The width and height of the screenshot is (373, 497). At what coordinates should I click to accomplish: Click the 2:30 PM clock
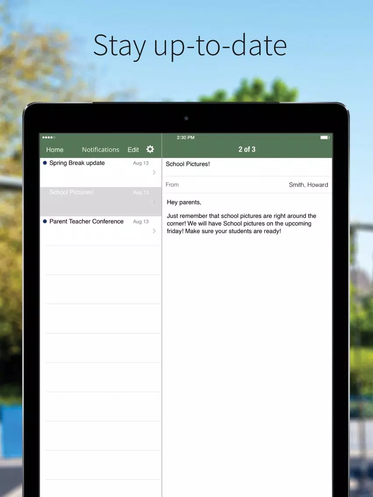(x=186, y=137)
